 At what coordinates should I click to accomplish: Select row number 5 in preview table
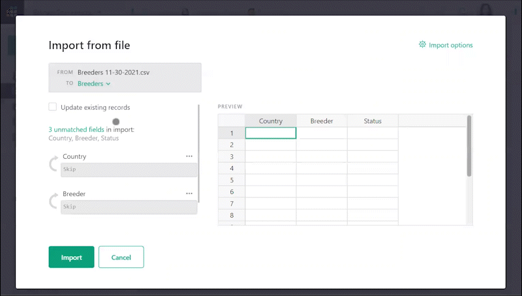tap(231, 180)
